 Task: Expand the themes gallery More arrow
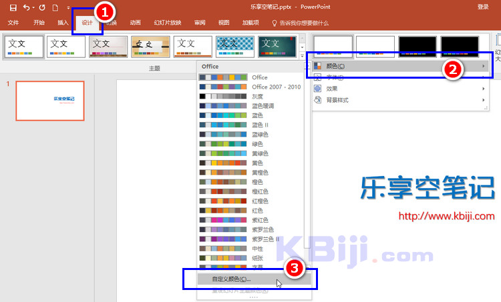(x=302, y=55)
